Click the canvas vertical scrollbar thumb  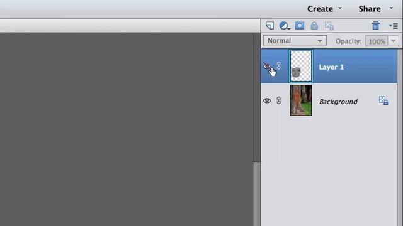point(257,194)
